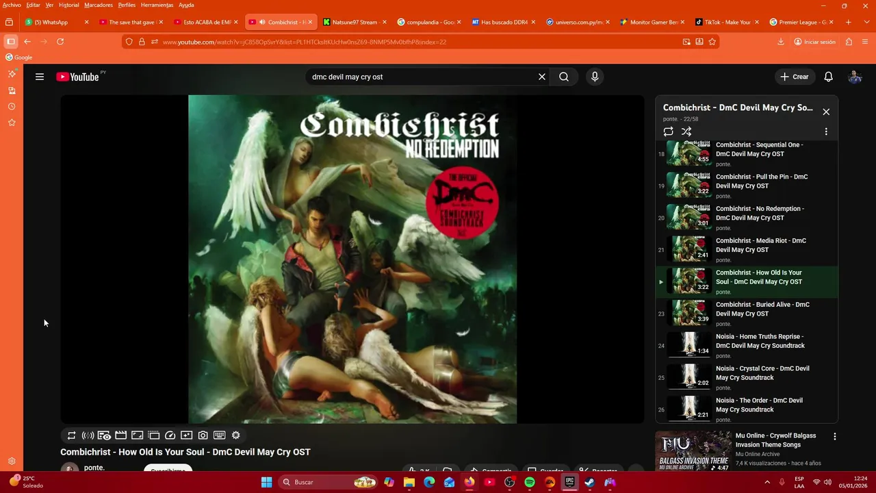Open sidebar settings gear at bottom
Viewport: 876px width, 493px height.
12,462
